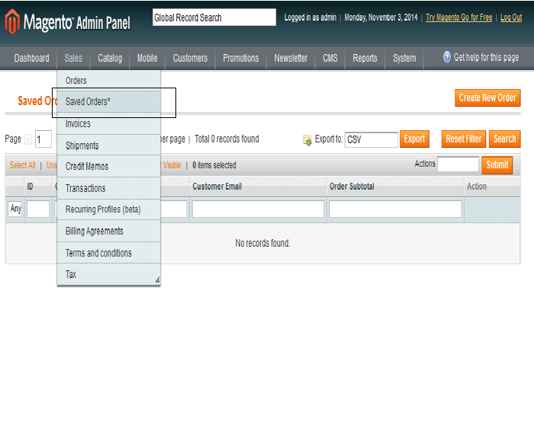This screenshot has height=444, width=534.
Task: Click the Order Subtotal filter field
Action: (395, 209)
